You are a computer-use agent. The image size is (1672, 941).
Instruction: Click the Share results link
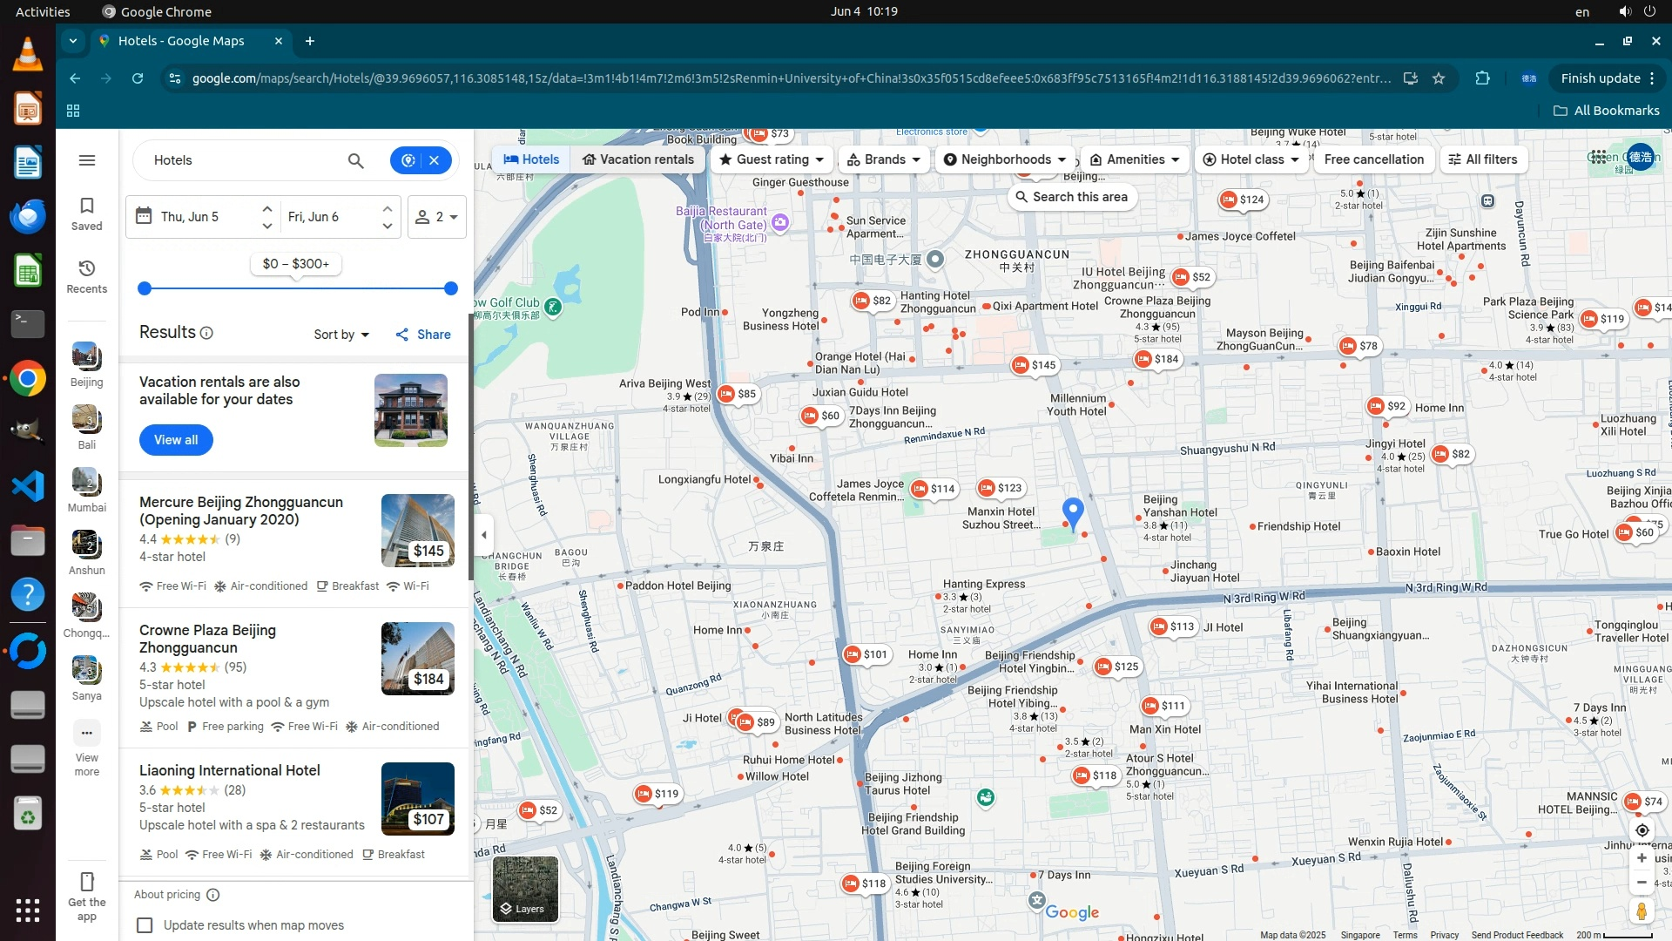coord(423,335)
